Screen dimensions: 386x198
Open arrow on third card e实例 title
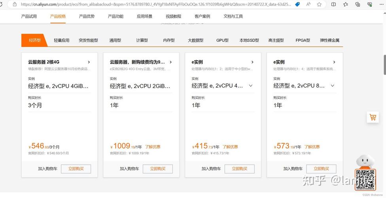[252, 62]
